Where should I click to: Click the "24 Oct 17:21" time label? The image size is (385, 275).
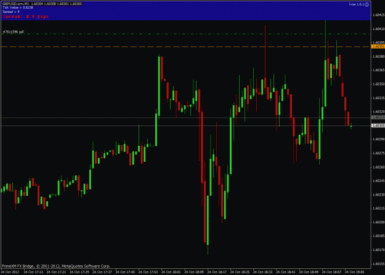[56, 272]
